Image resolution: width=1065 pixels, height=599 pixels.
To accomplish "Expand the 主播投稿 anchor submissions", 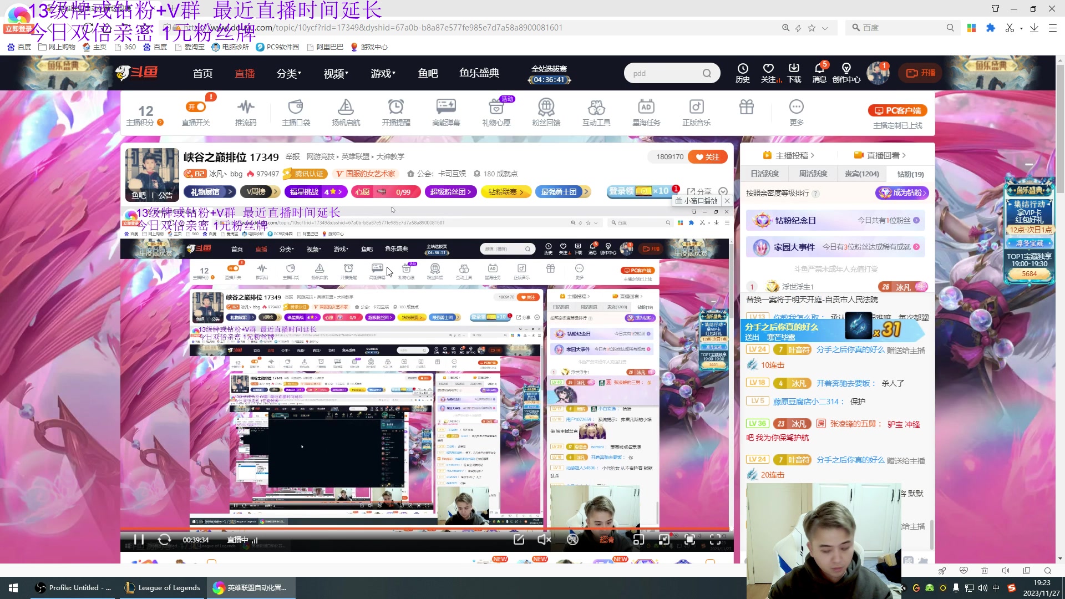I will (789, 155).
